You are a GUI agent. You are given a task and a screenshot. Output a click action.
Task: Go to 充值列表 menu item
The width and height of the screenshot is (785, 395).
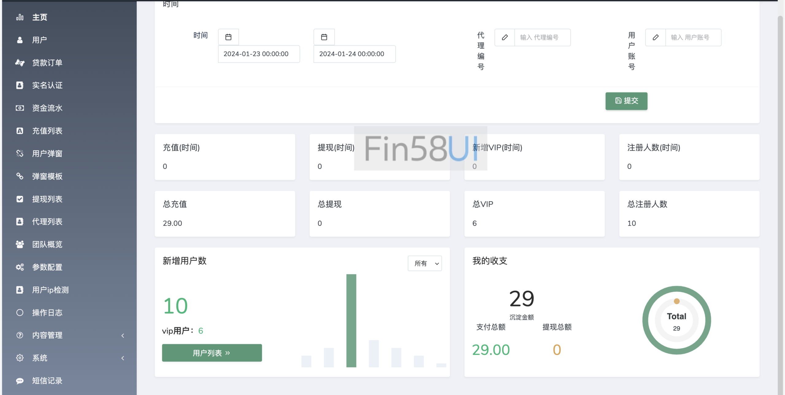pyautogui.click(x=47, y=131)
